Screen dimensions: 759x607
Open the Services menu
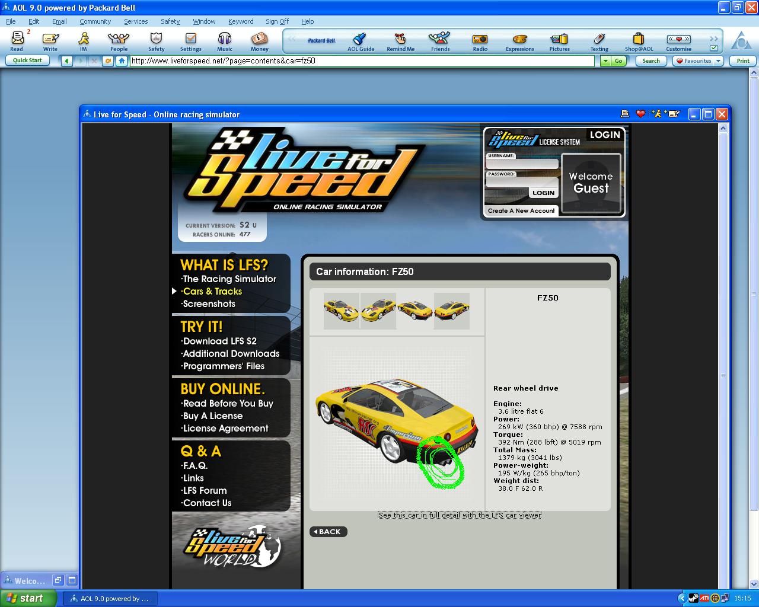tap(136, 21)
